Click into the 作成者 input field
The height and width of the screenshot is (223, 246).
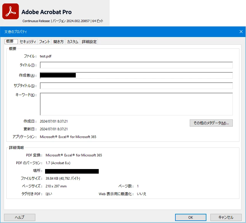point(136,75)
